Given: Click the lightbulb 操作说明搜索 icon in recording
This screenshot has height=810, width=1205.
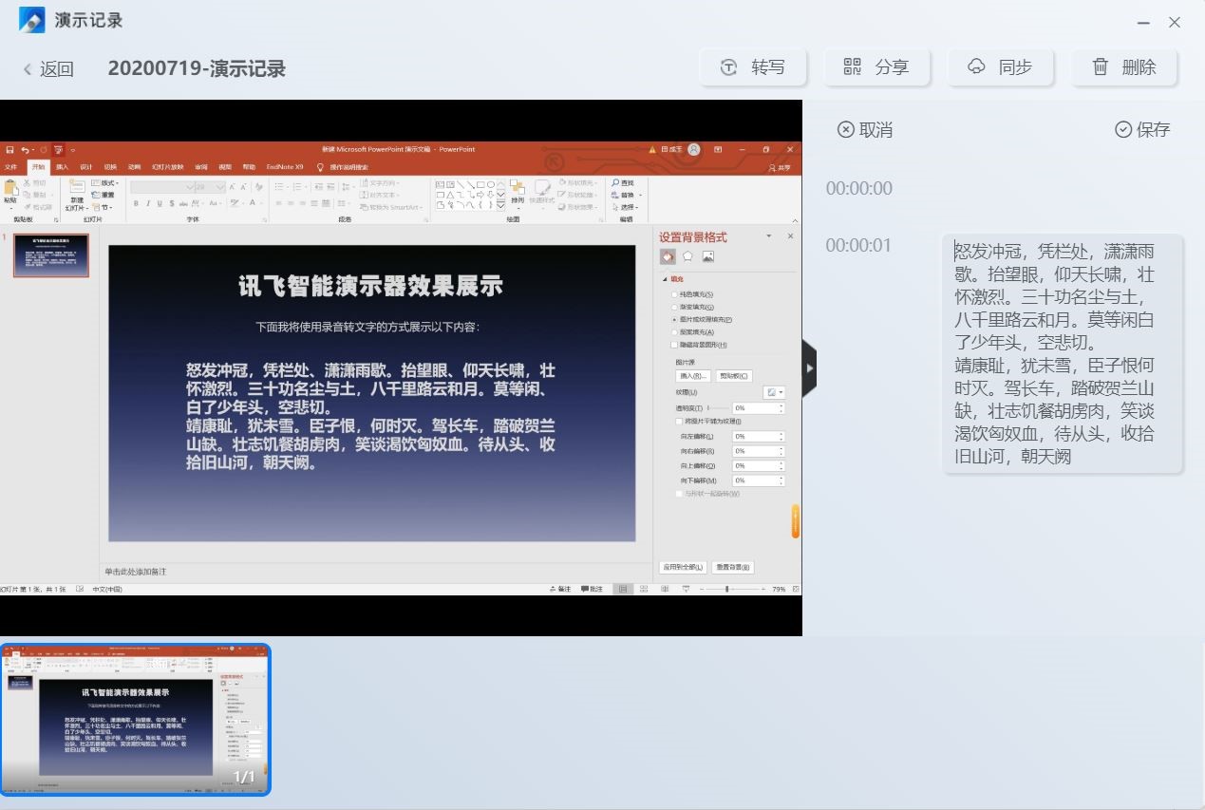Looking at the screenshot, I should (x=320, y=167).
